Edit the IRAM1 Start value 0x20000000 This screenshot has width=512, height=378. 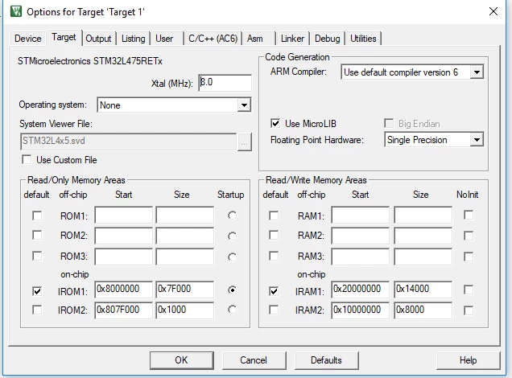[x=360, y=290]
